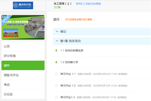Open the 考试 sidebar item
Image resolution: width=151 pixels, height=101 pixels.
pos(7,85)
